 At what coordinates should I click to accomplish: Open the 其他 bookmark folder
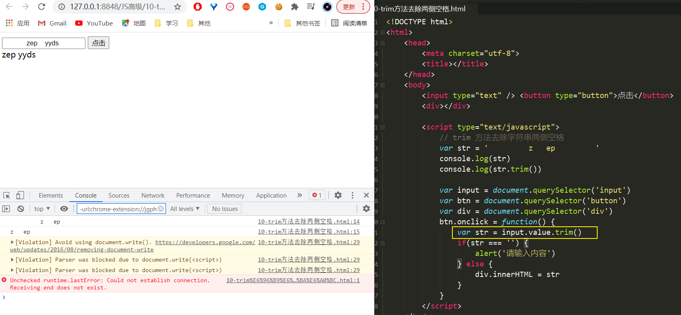pyautogui.click(x=198, y=23)
